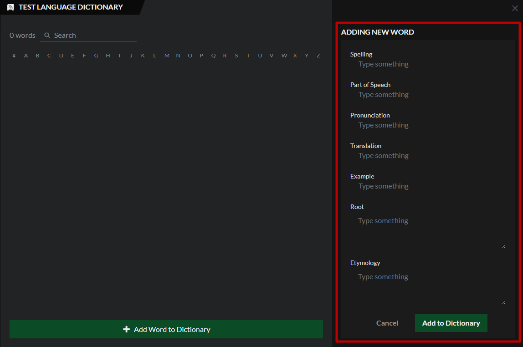Click the search magnifier icon
The image size is (523, 347).
(x=47, y=36)
